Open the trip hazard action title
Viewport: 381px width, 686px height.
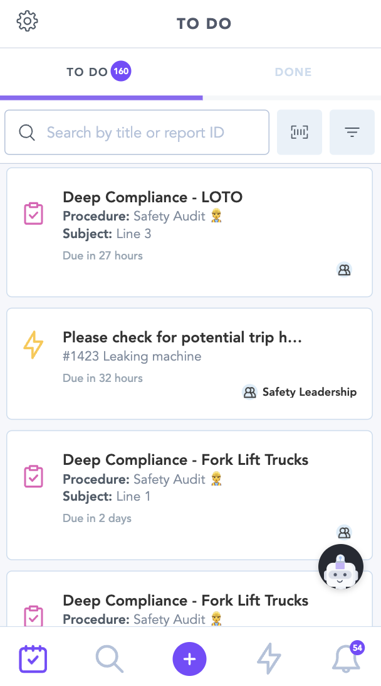[x=183, y=337]
